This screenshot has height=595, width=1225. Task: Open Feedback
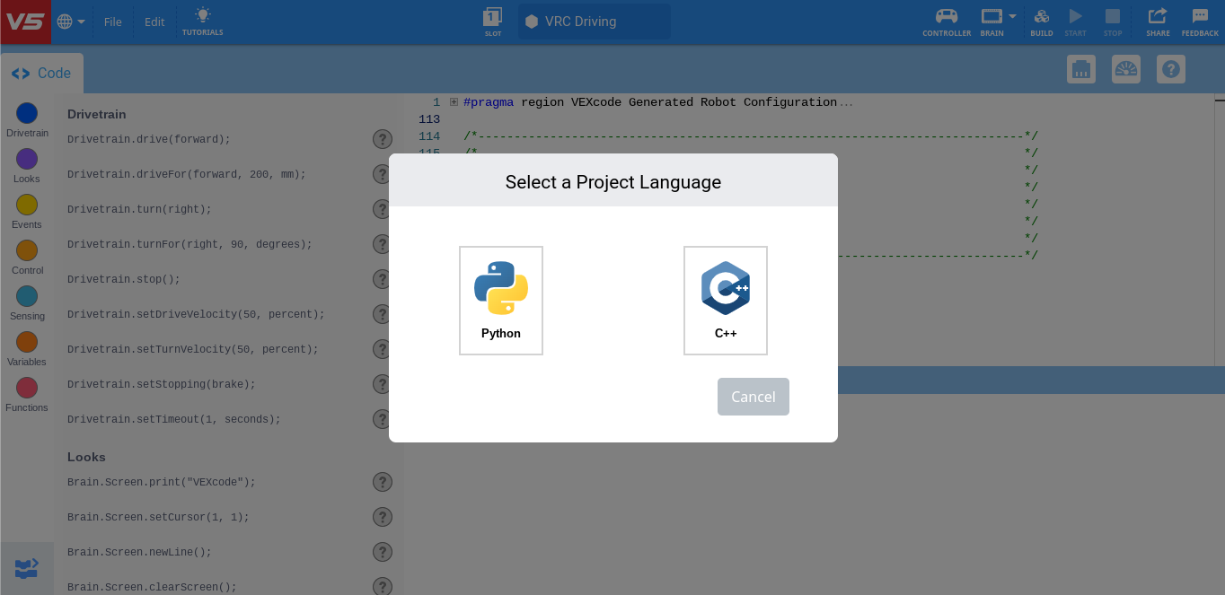click(x=1200, y=22)
